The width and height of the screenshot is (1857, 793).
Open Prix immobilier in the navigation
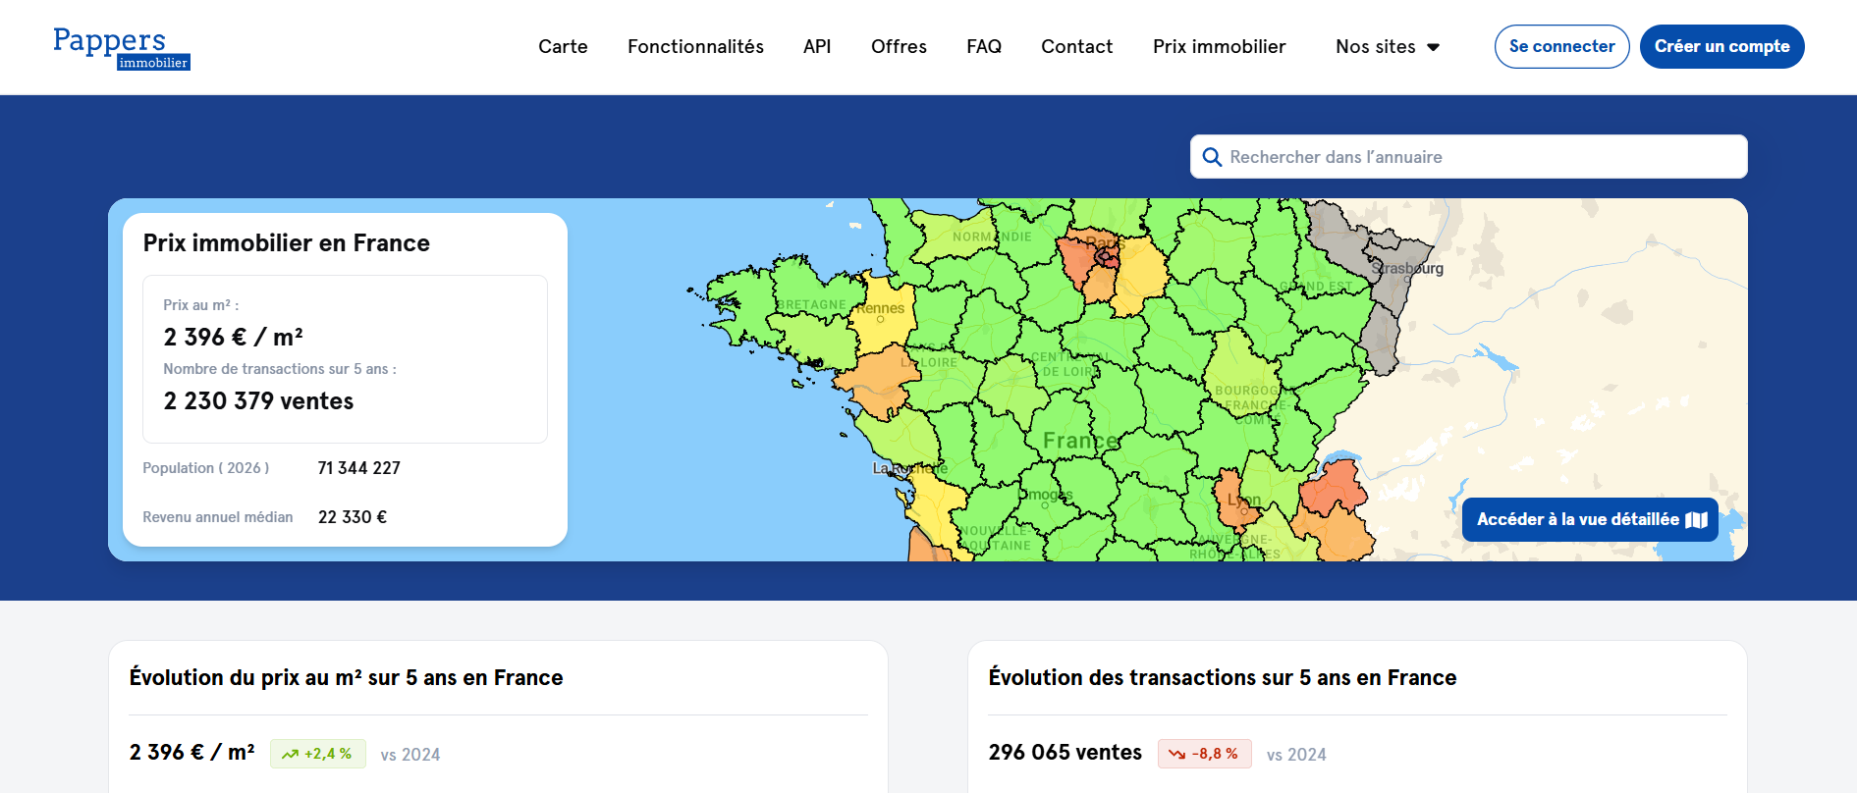click(1219, 47)
